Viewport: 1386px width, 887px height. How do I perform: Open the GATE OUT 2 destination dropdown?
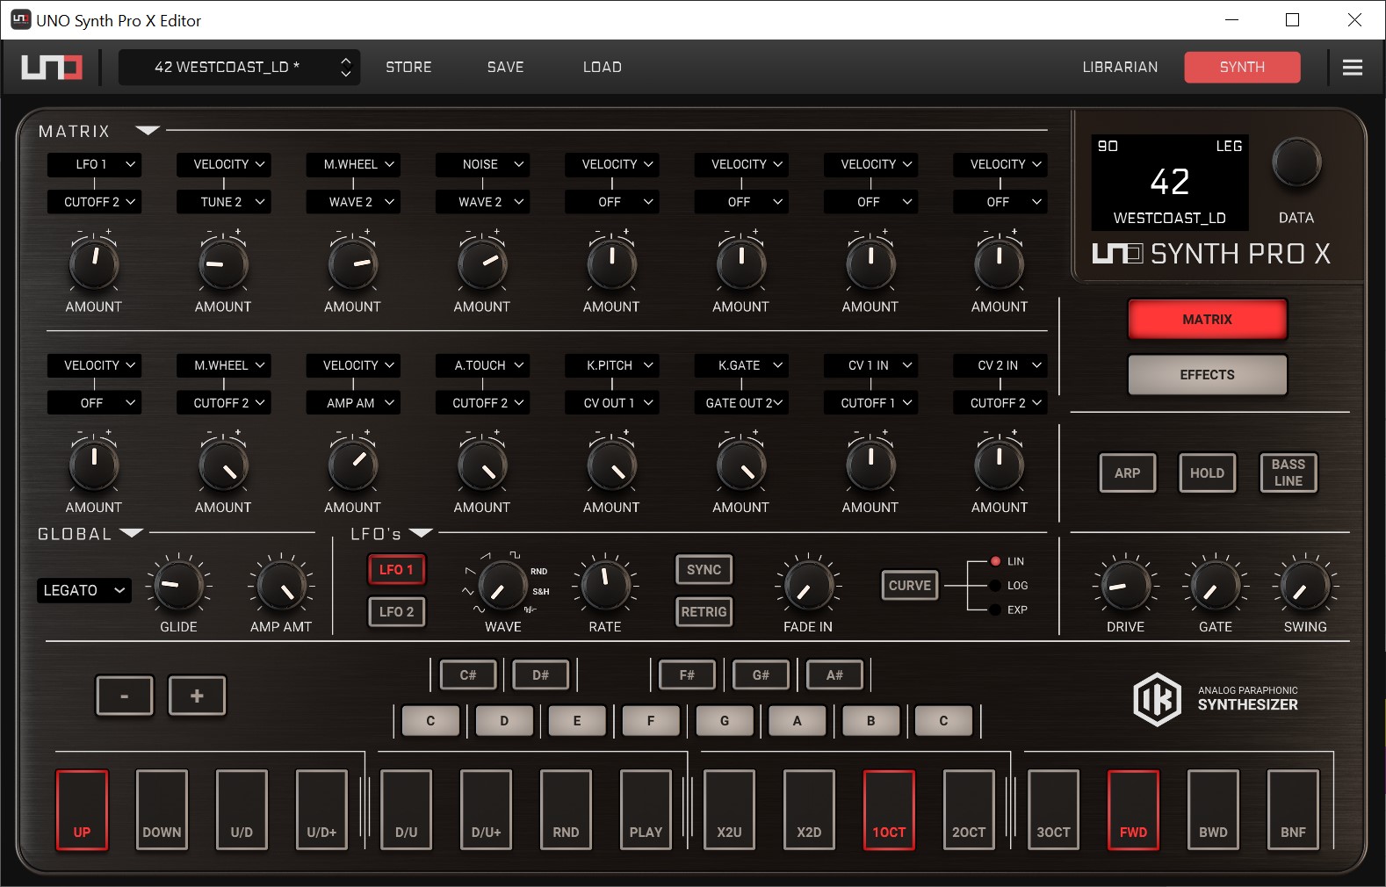tap(741, 403)
